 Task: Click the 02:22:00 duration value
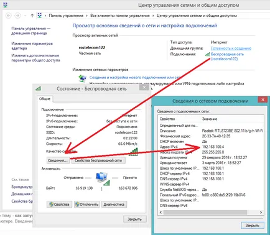[x=130, y=138]
